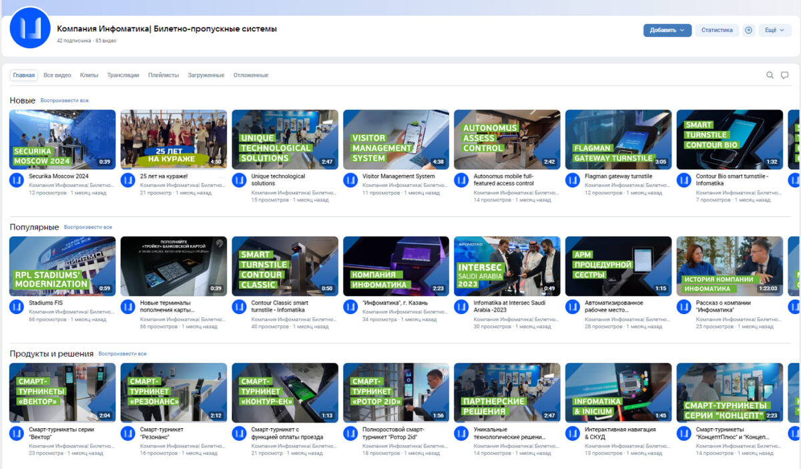Click channel avatar beside "Информатика", г. Казань
Image resolution: width=801 pixels, height=469 pixels.
(x=350, y=307)
